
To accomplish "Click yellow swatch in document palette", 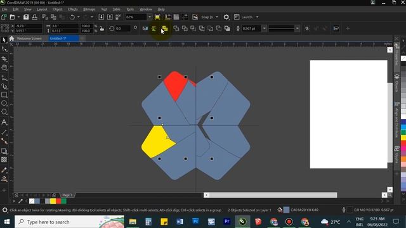I will click(x=53, y=201).
